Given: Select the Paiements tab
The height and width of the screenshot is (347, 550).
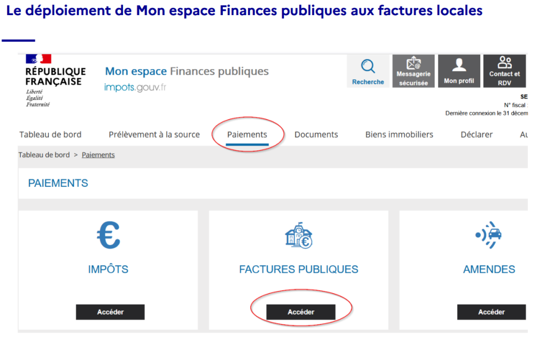Looking at the screenshot, I should (247, 135).
